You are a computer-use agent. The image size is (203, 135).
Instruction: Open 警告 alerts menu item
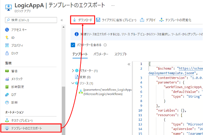coord(14,71)
